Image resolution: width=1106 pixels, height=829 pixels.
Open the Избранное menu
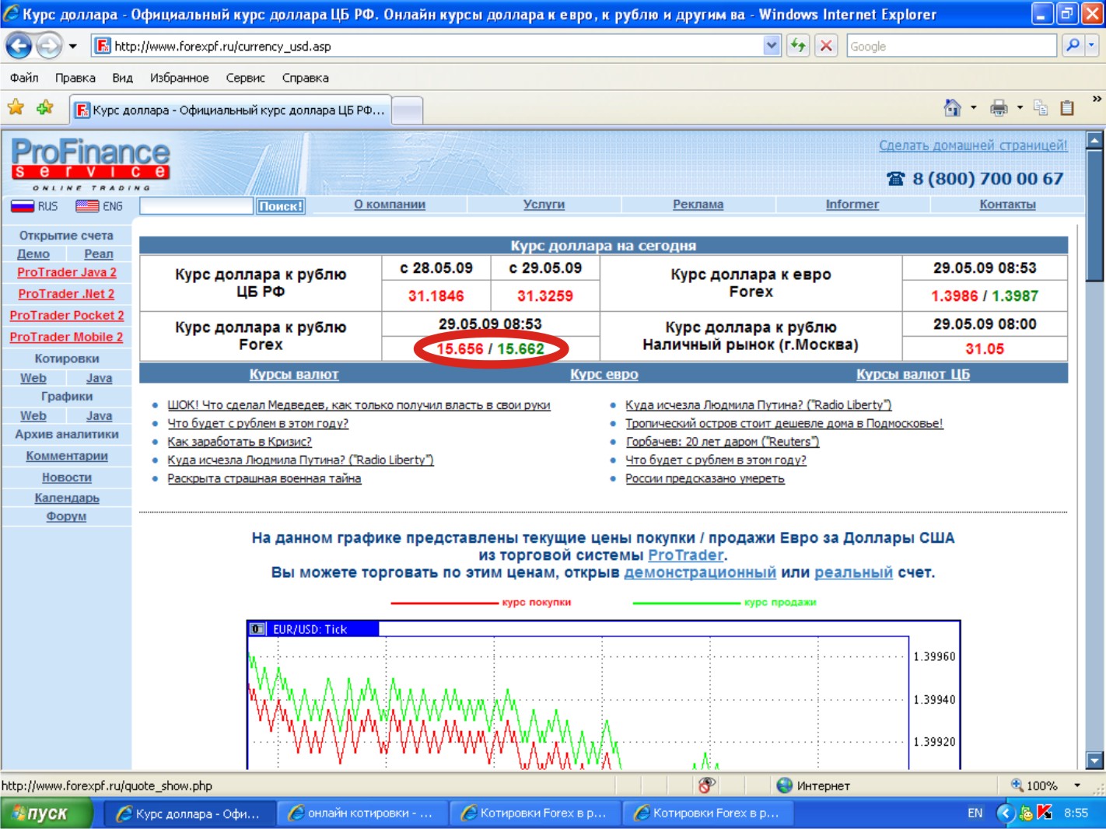(x=179, y=78)
